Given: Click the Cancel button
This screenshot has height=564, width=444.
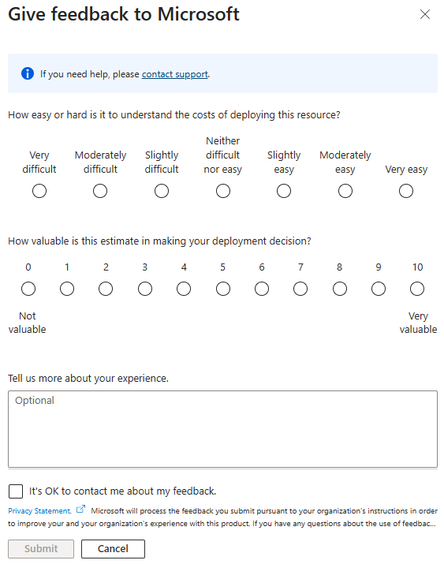Looking at the screenshot, I should pos(113,548).
